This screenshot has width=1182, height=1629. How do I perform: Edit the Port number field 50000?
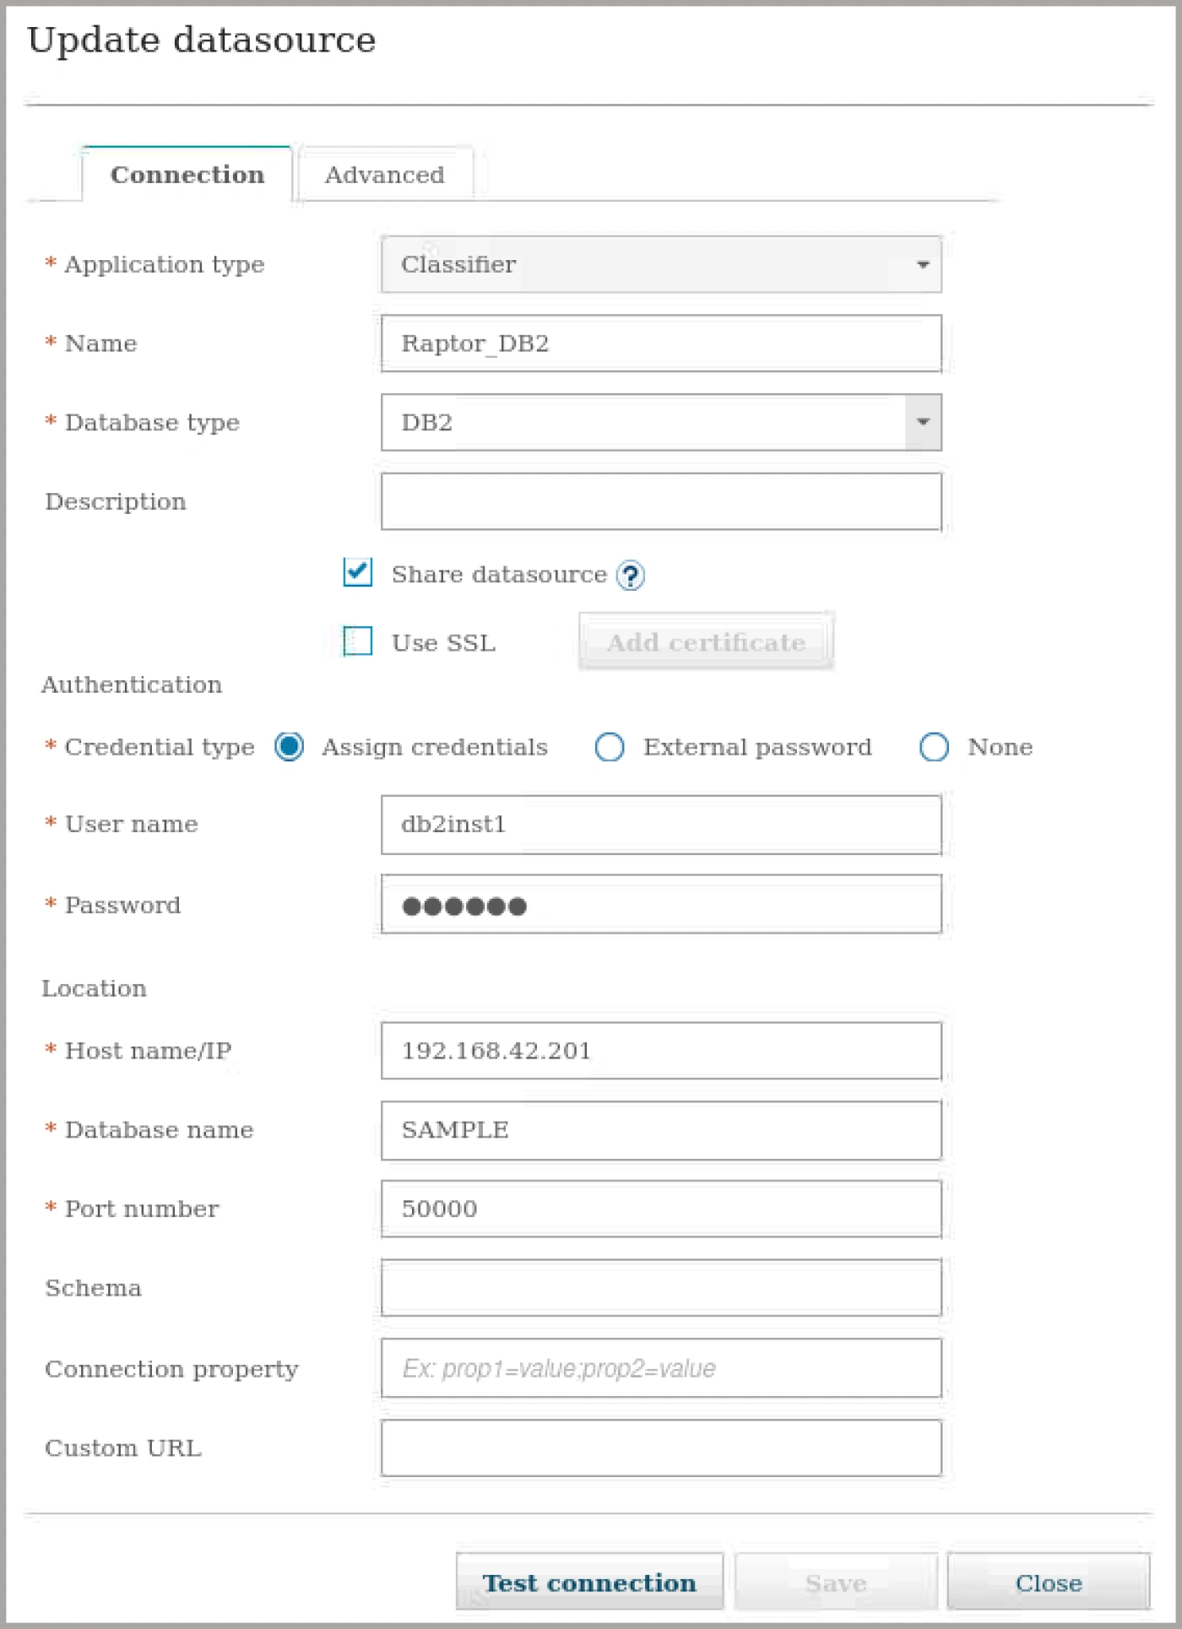661,1209
